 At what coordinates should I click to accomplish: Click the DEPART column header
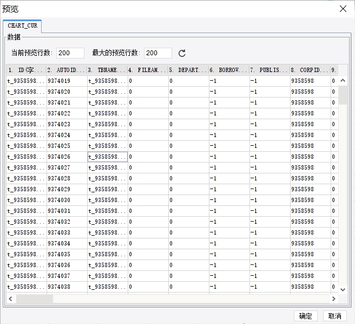click(x=188, y=70)
